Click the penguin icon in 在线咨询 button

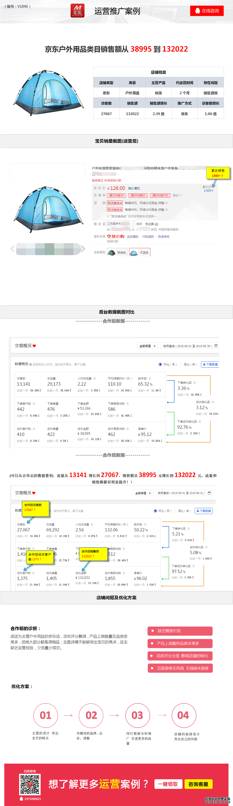tap(198, 11)
